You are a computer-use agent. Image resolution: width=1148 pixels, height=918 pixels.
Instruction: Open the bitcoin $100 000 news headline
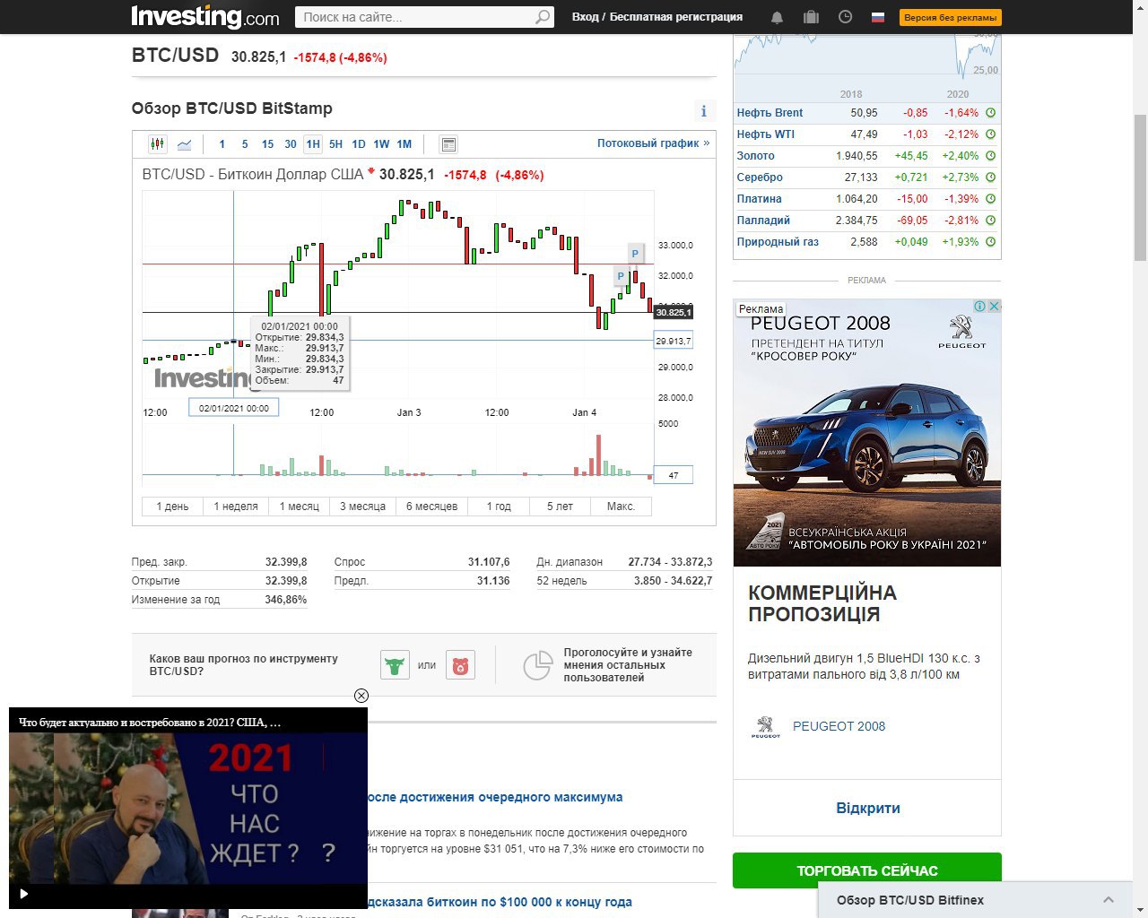[x=500, y=902]
